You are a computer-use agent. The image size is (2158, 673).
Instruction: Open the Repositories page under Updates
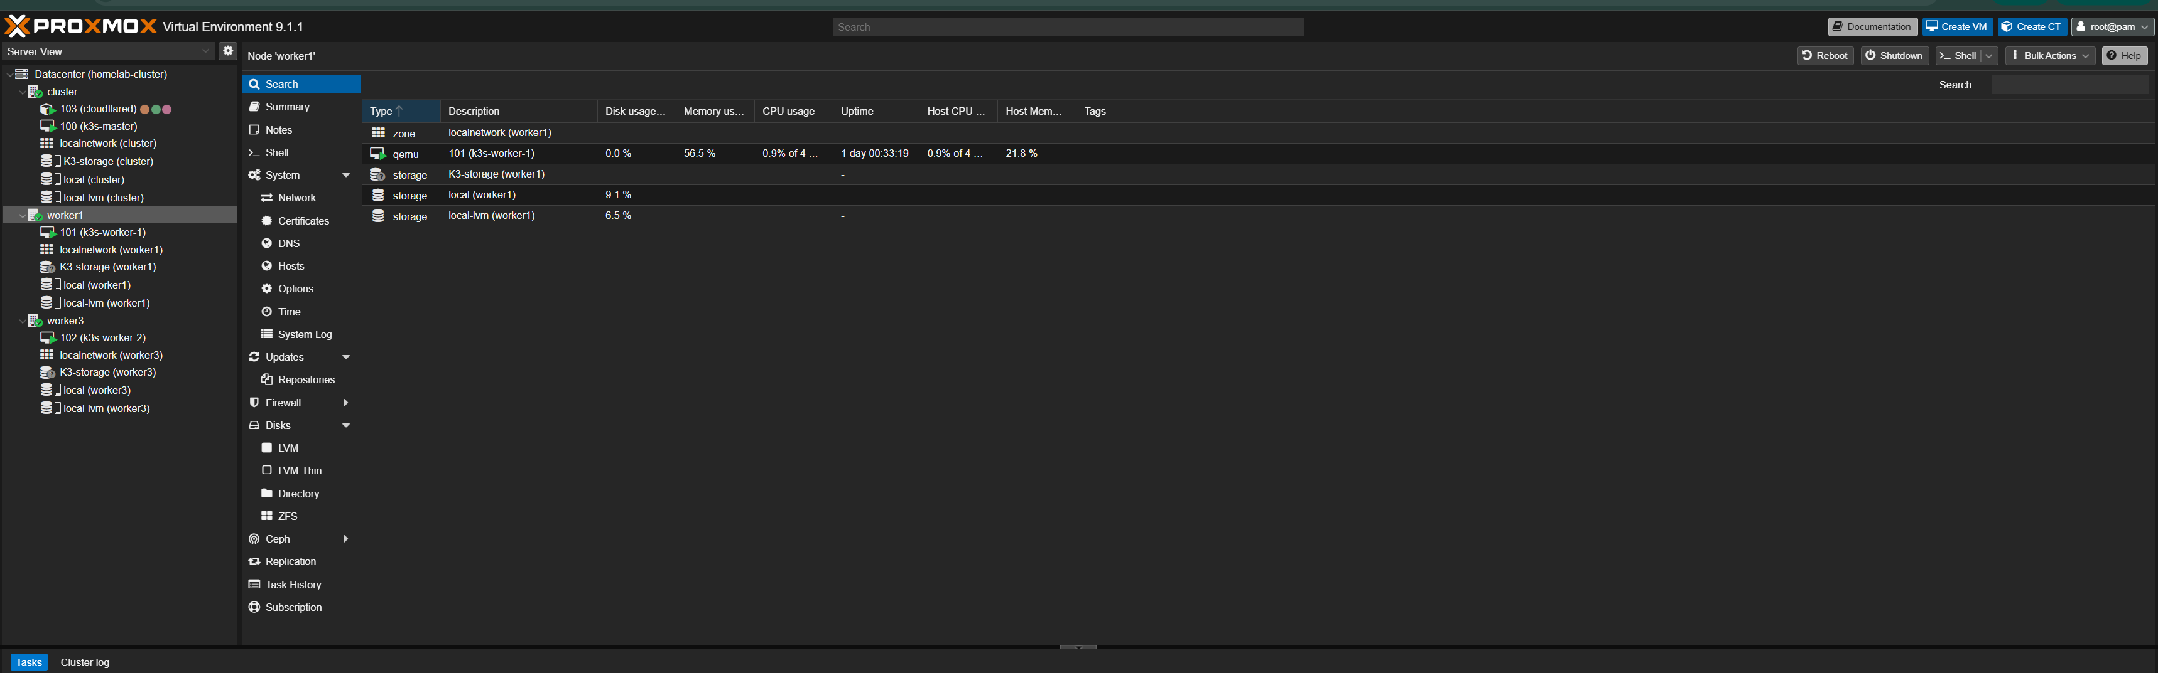coord(306,379)
